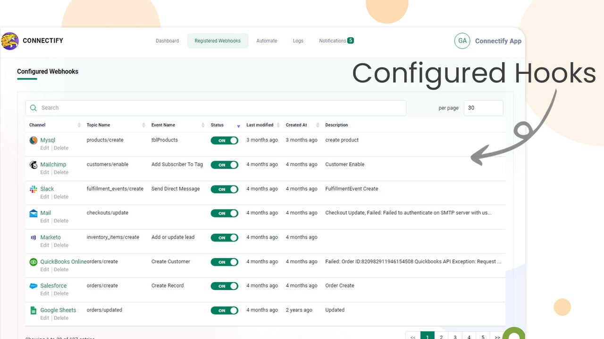
Task: Edit the Mailchimp webhook
Action: tap(44, 172)
